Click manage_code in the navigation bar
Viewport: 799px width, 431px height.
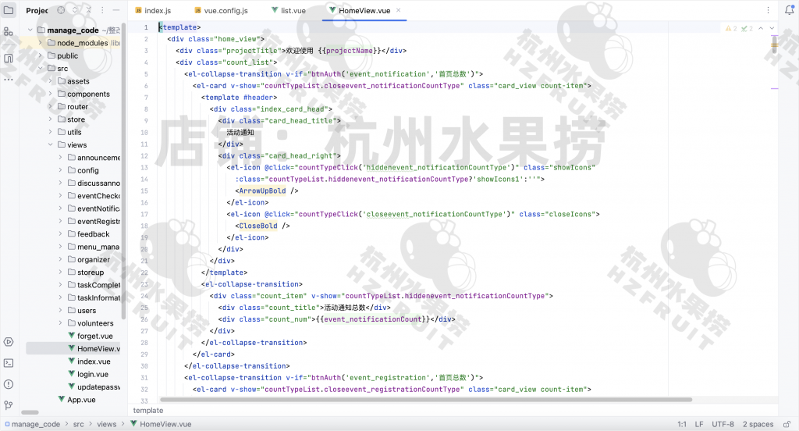(x=33, y=425)
